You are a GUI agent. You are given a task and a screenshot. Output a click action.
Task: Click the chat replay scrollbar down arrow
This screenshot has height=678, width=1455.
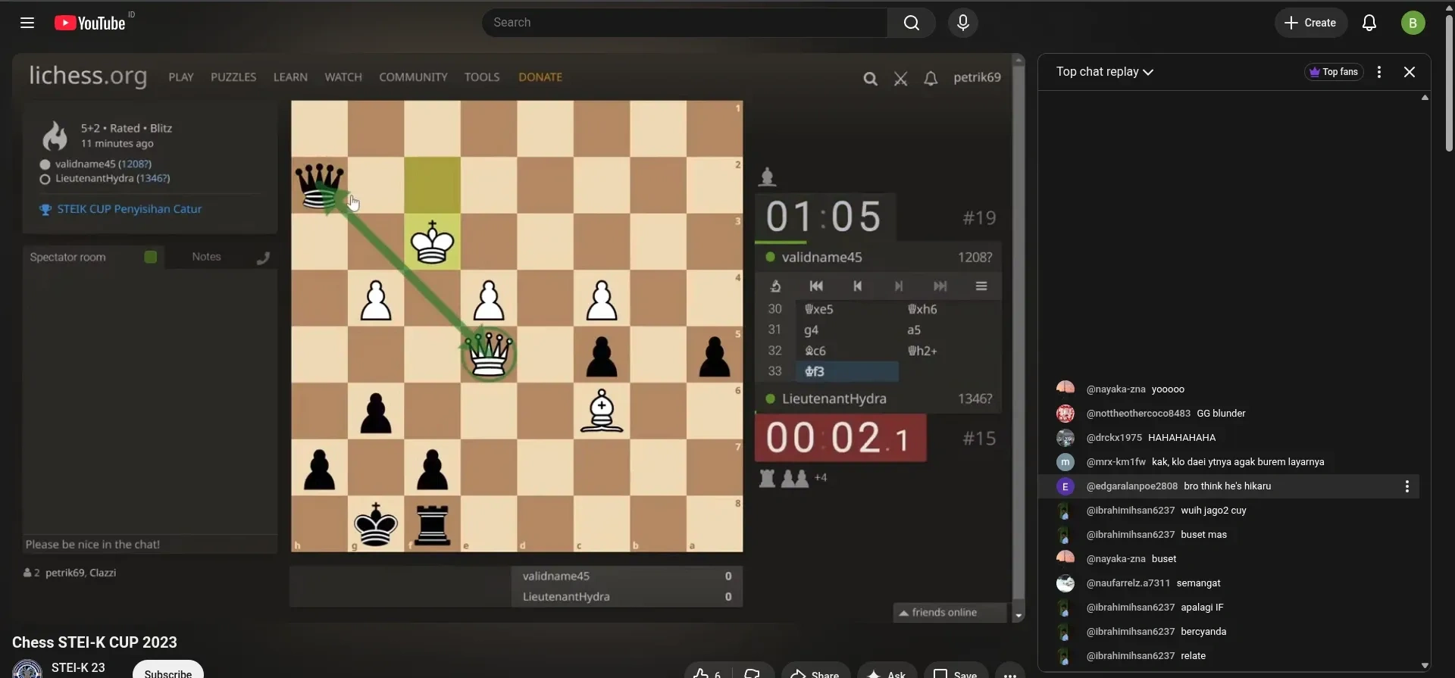pos(1425,666)
